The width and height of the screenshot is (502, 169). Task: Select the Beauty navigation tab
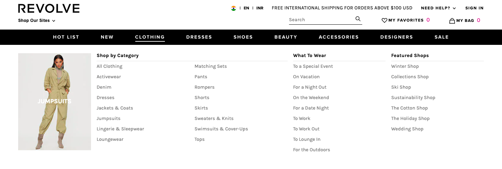tap(286, 37)
